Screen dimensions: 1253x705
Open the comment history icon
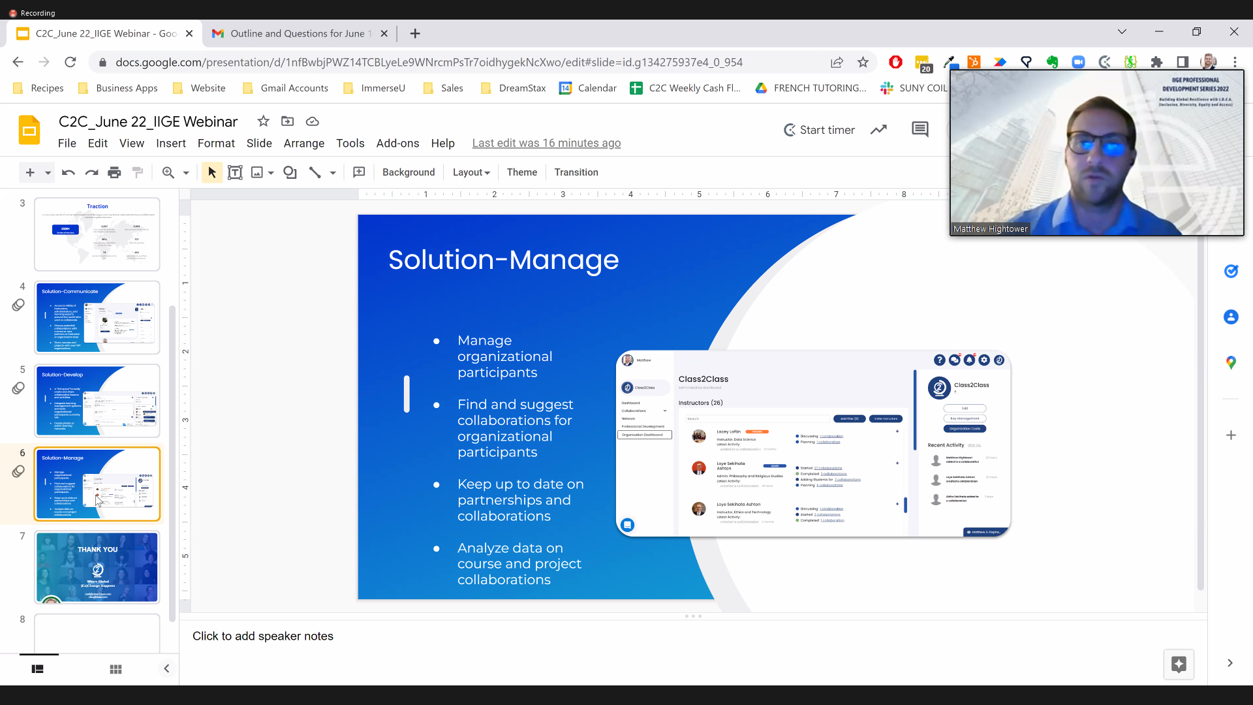tap(920, 130)
